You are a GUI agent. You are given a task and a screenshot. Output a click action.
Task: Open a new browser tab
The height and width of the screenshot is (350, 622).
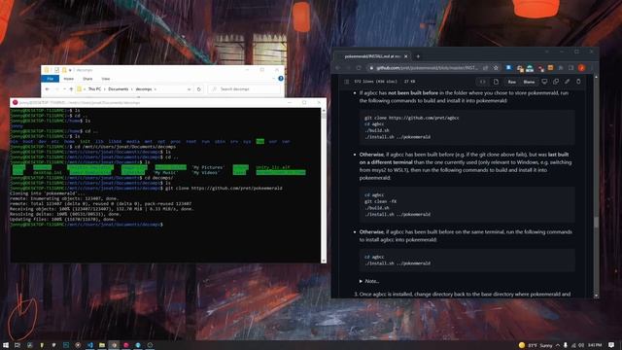(418, 56)
